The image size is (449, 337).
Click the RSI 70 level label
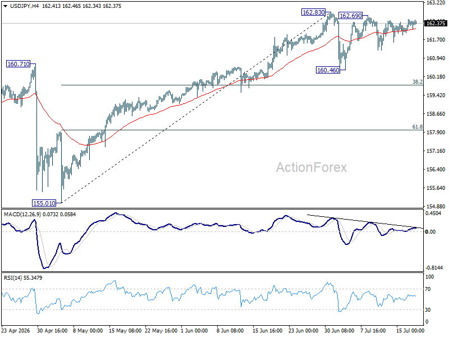coord(428,289)
